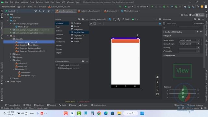Add a declared attribute with plus icon
208x117 pixels.
point(197,32)
